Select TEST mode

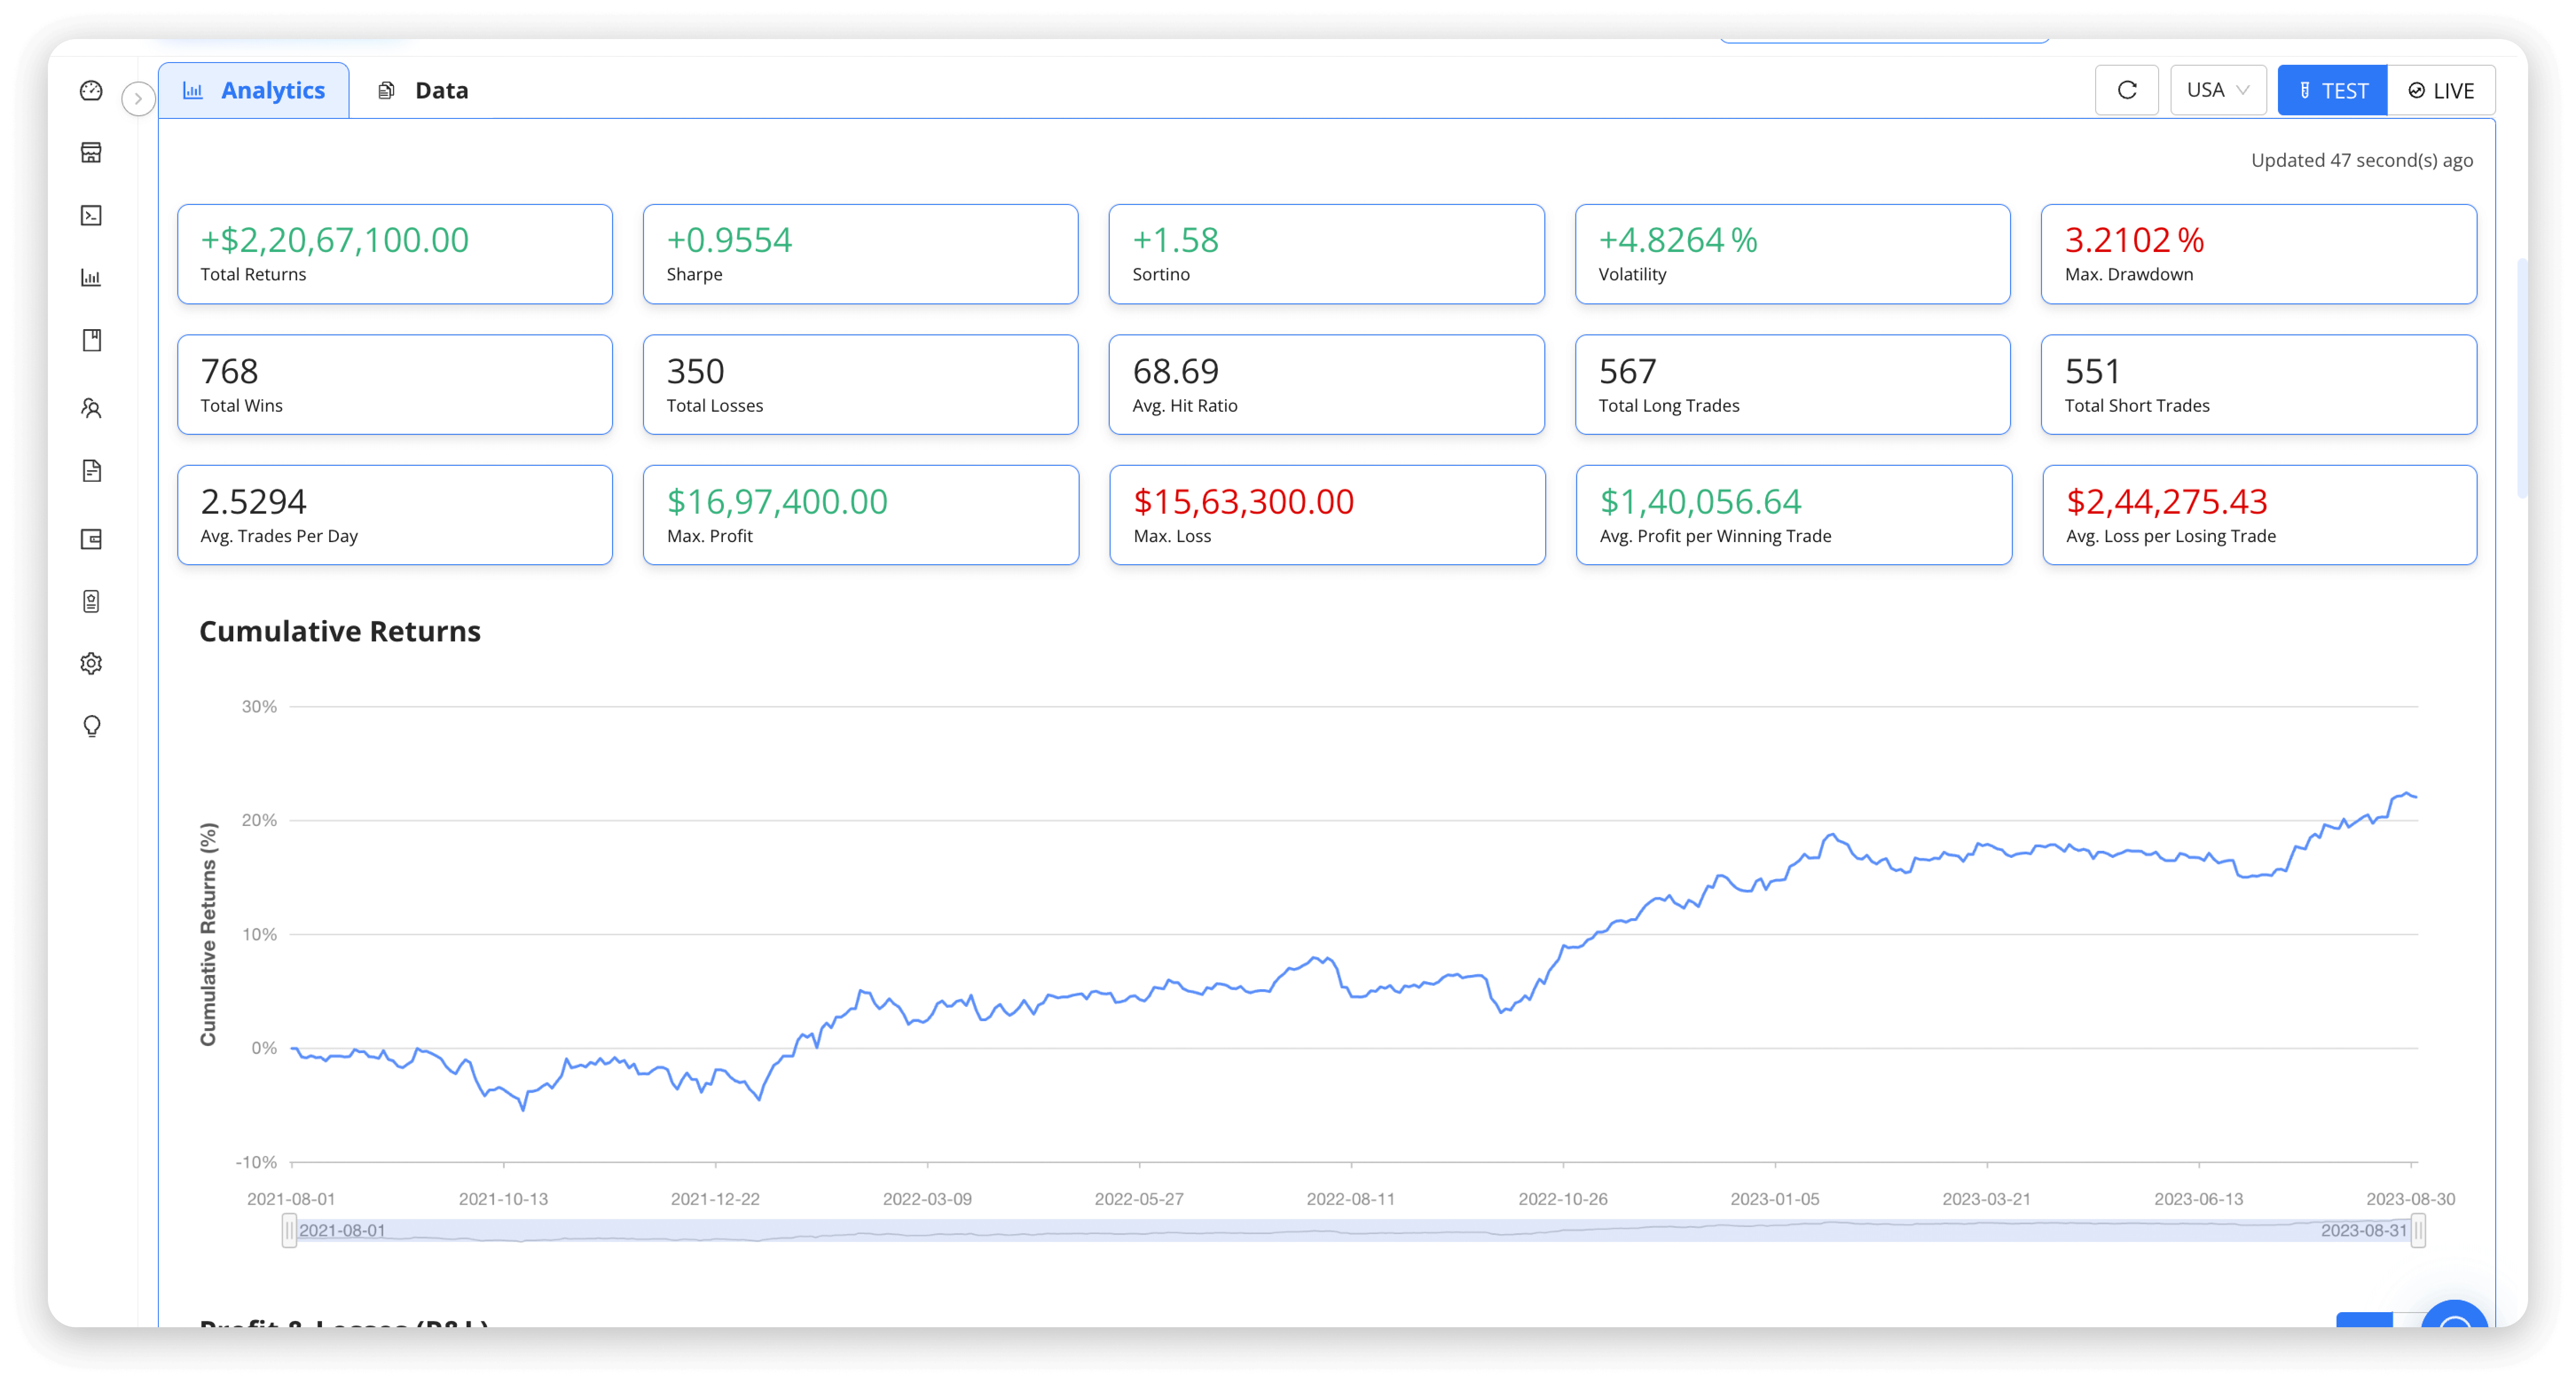click(x=2332, y=90)
